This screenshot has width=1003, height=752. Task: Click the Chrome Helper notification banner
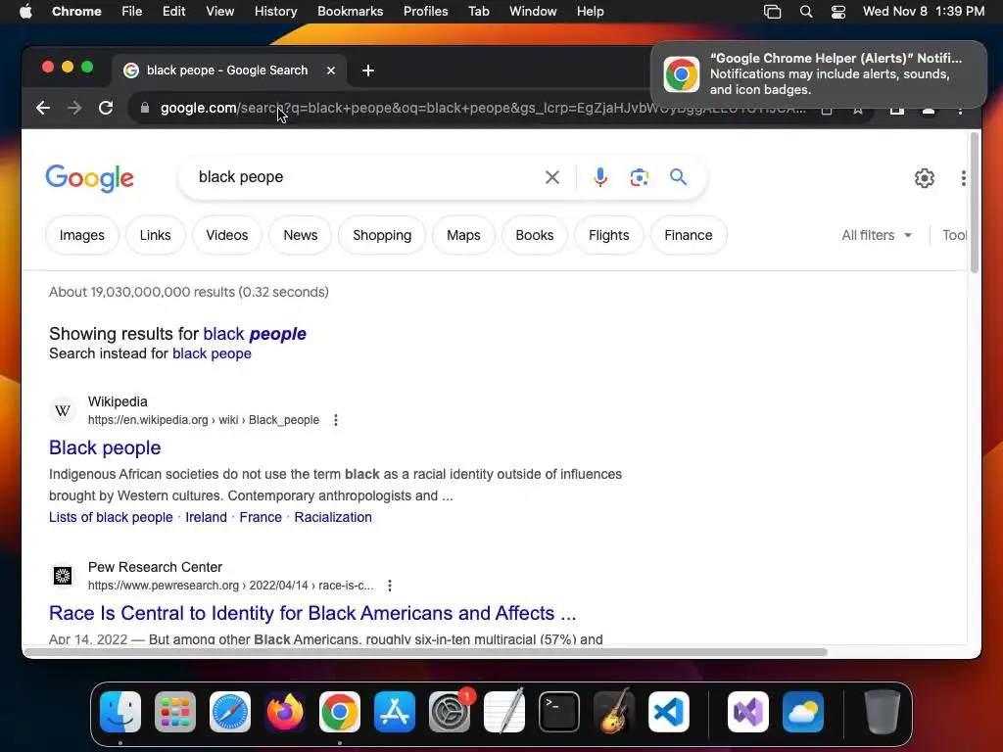tap(818, 74)
